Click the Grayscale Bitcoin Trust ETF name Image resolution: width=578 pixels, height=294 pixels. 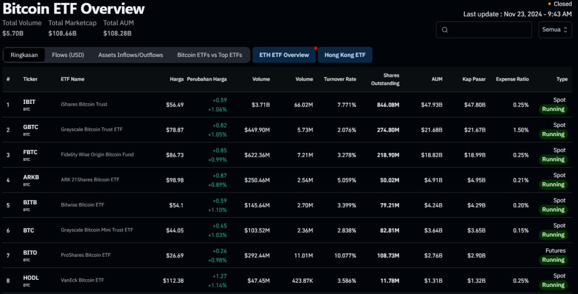91,129
